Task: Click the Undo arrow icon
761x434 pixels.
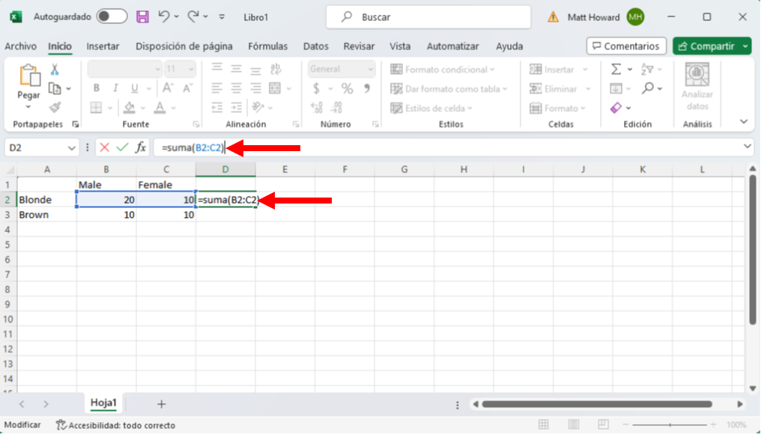Action: [164, 16]
